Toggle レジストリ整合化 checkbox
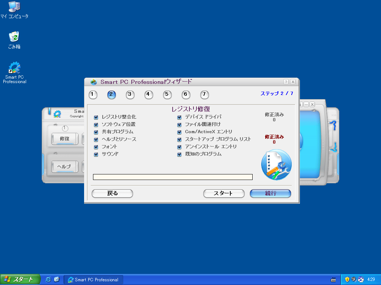The height and width of the screenshot is (285, 381). pos(96,117)
